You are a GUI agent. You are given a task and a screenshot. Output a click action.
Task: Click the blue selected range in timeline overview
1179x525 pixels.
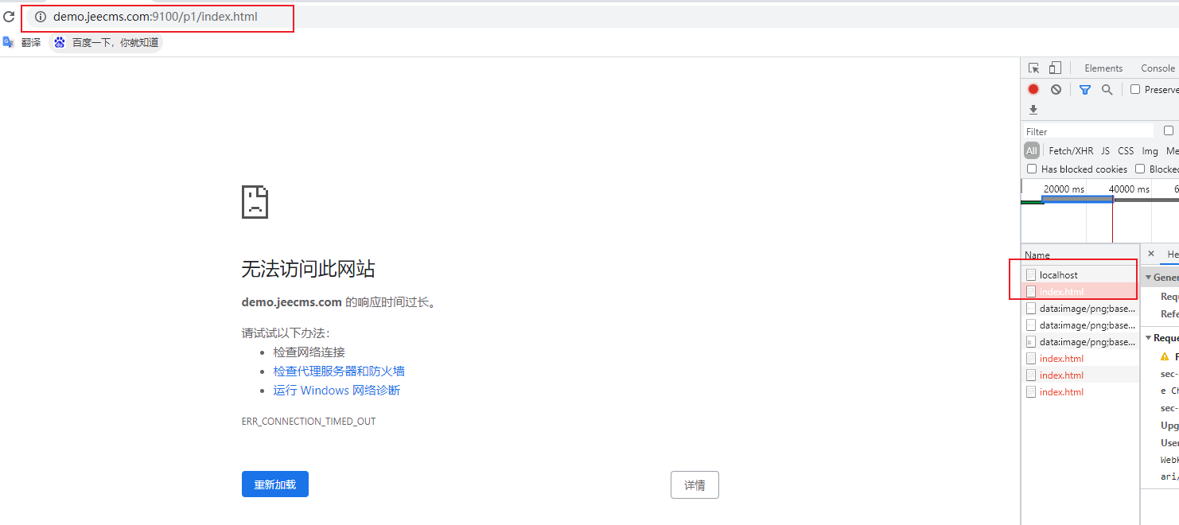tap(1077, 198)
